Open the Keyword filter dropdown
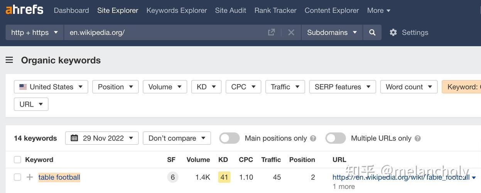Image resolution: width=481 pixels, height=193 pixels. [461, 87]
